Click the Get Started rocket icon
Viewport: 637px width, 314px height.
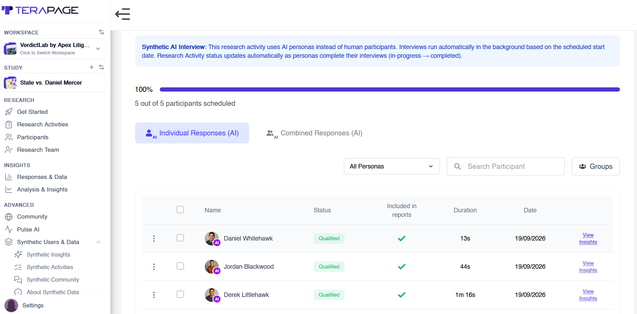click(x=9, y=112)
